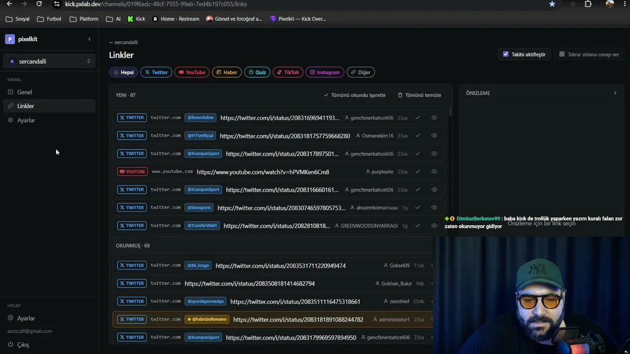Filter links by YouTube
630x354 pixels.
pyautogui.click(x=192, y=72)
